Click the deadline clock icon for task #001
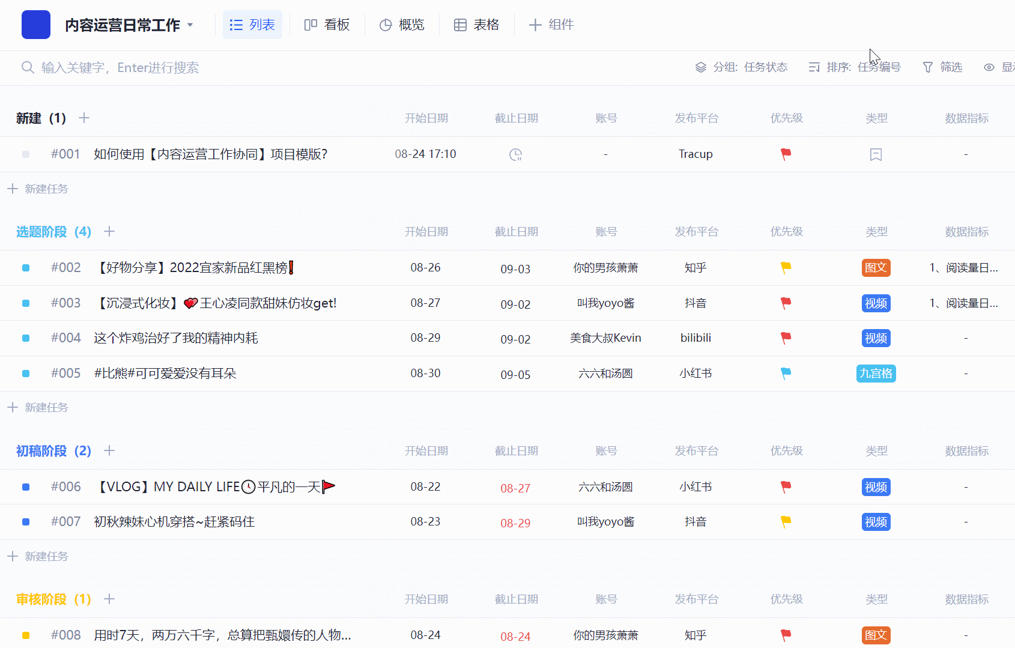Viewport: 1015px width, 648px height. (x=515, y=154)
